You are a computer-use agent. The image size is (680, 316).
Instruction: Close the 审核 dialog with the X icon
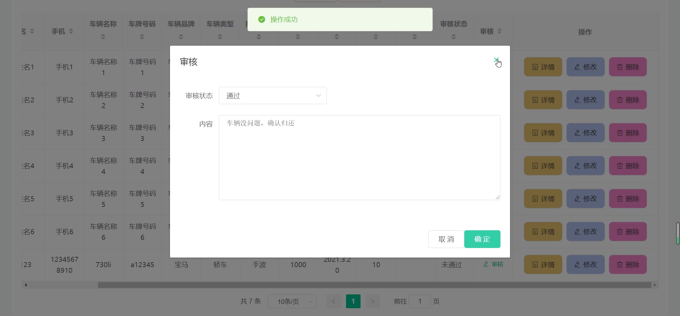[496, 60]
